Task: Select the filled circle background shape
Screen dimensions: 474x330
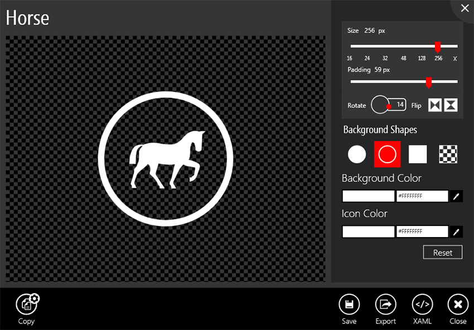Action: point(357,154)
